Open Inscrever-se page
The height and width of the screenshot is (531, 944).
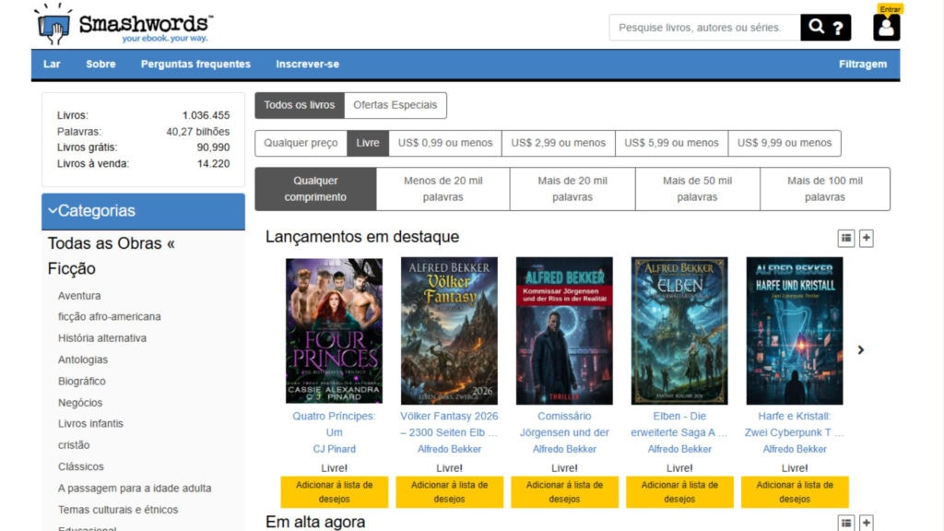[307, 64]
